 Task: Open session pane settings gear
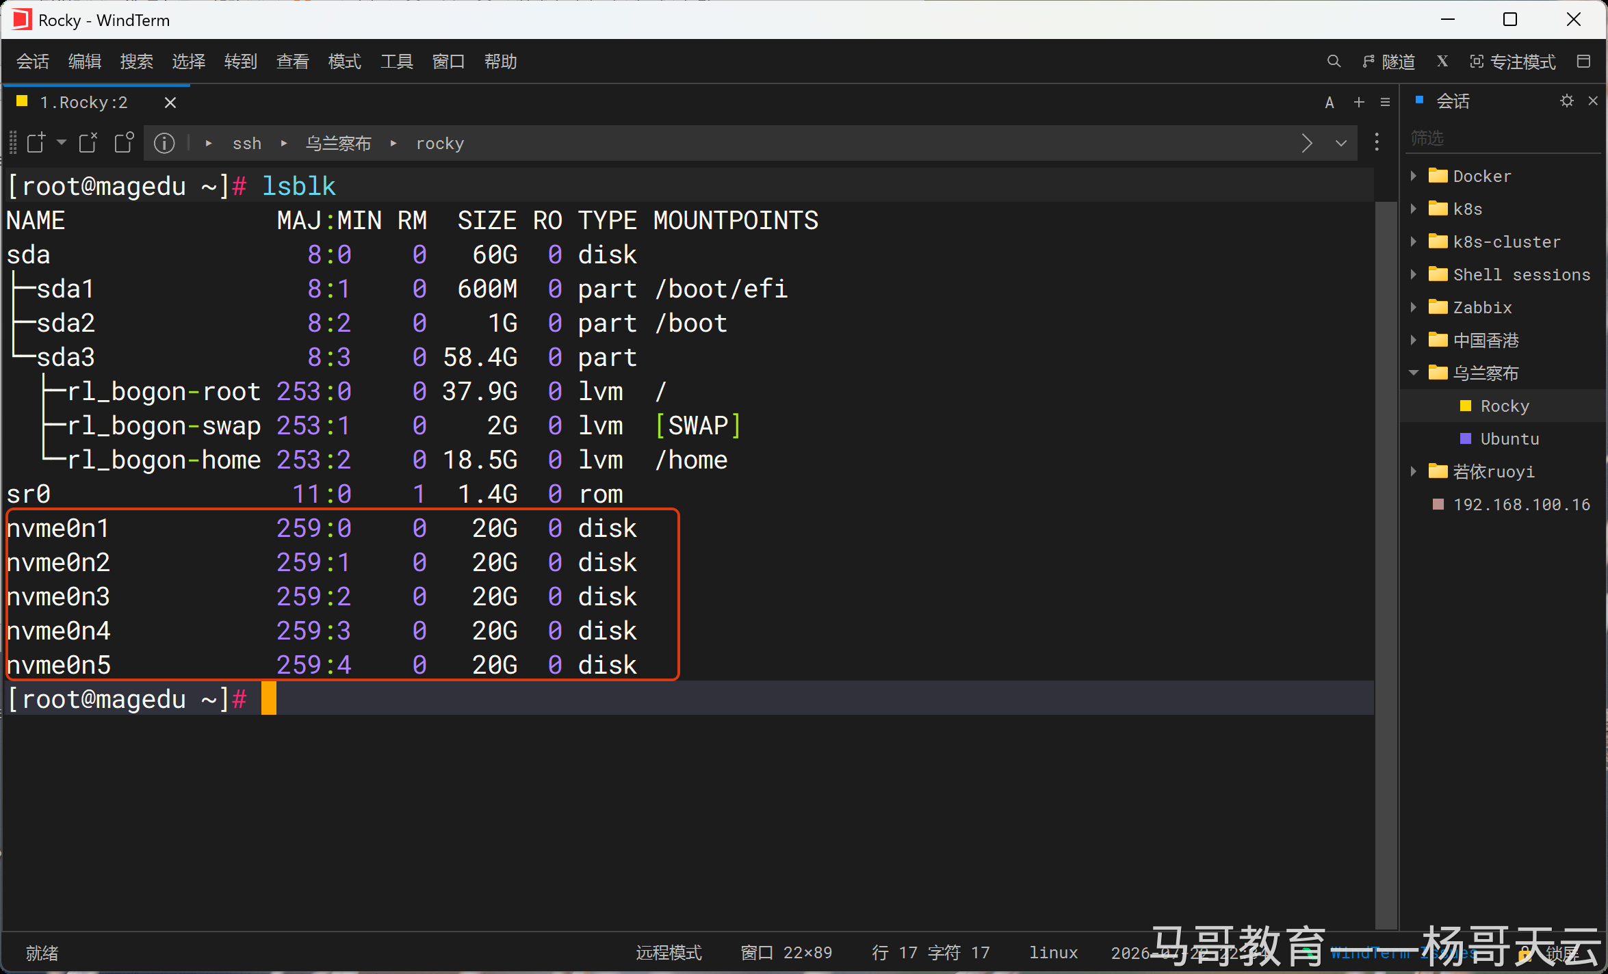tap(1567, 101)
